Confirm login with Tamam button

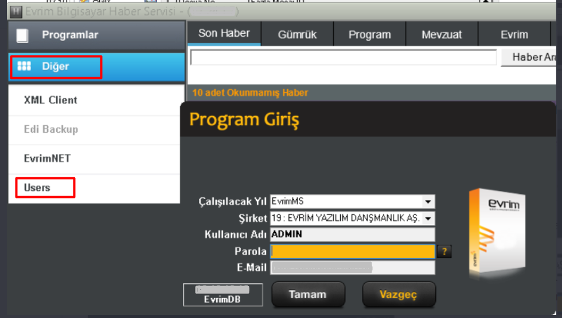coord(309,295)
